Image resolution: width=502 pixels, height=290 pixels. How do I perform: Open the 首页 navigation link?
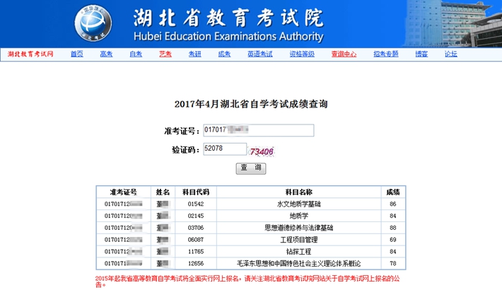click(76, 54)
